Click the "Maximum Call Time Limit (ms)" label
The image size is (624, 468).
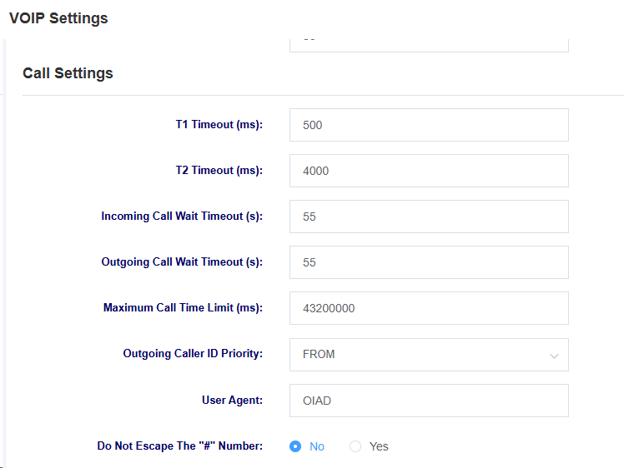pos(183,308)
